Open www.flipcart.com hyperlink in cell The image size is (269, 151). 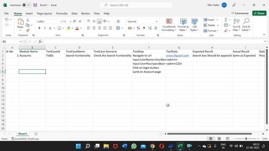[x=177, y=55]
